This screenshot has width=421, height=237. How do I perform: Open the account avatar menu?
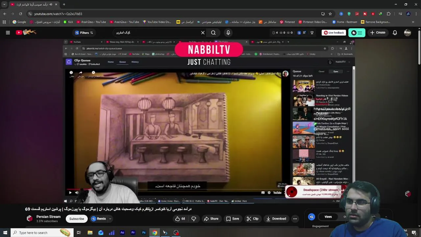coord(408,33)
